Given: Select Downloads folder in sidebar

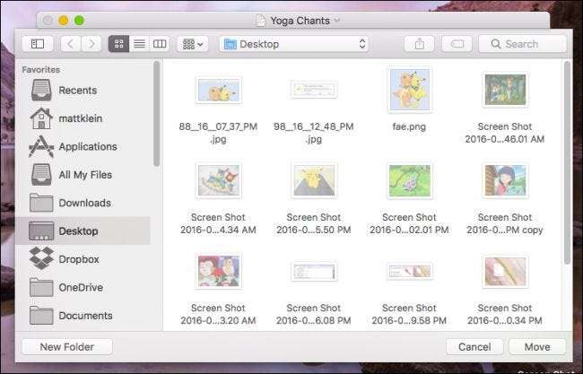Looking at the screenshot, I should tap(84, 203).
